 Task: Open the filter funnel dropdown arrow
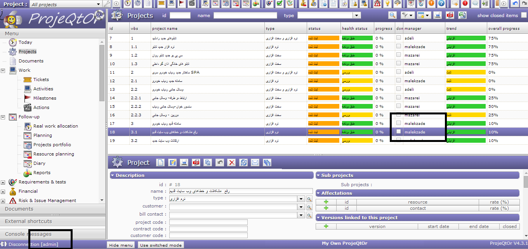(x=410, y=16)
